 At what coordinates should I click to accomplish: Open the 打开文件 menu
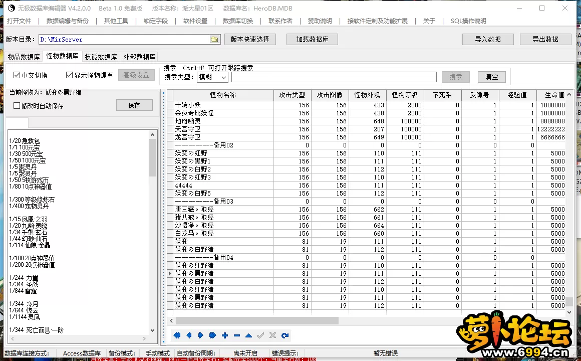click(x=19, y=21)
